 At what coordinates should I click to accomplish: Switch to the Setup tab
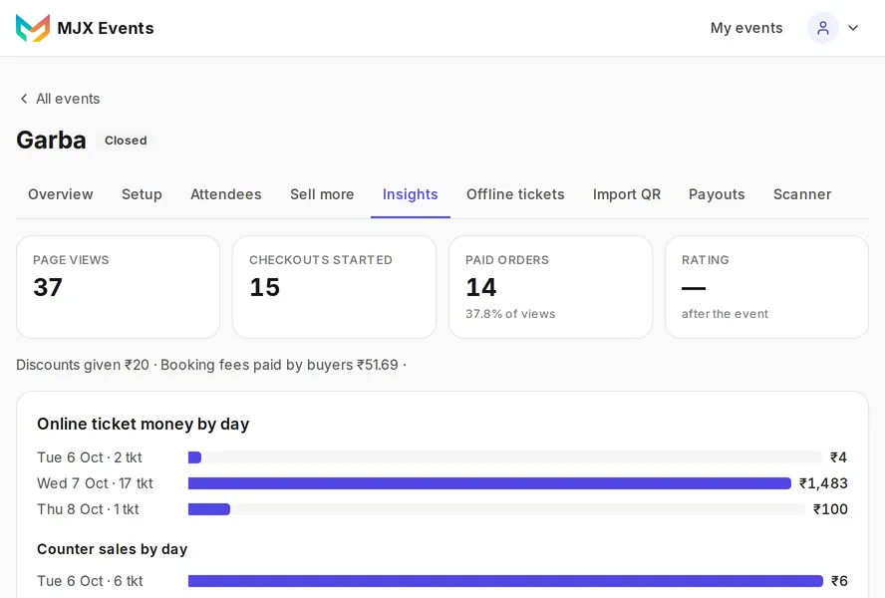pos(142,194)
